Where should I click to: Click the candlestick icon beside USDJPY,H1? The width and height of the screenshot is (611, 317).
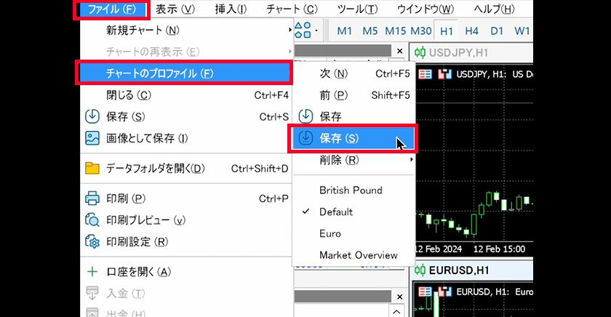420,52
